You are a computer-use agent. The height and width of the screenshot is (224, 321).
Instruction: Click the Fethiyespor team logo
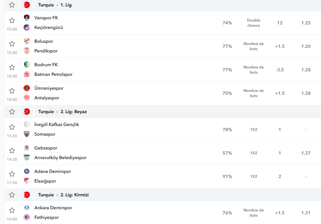point(27,217)
